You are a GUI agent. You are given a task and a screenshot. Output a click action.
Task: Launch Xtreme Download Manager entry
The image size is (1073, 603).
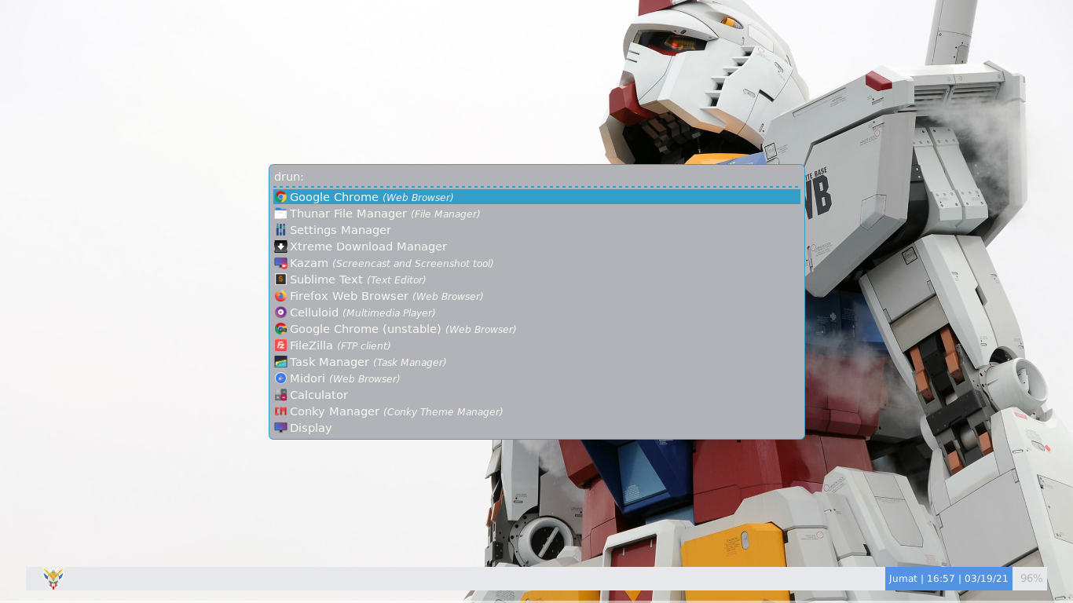[536, 247]
